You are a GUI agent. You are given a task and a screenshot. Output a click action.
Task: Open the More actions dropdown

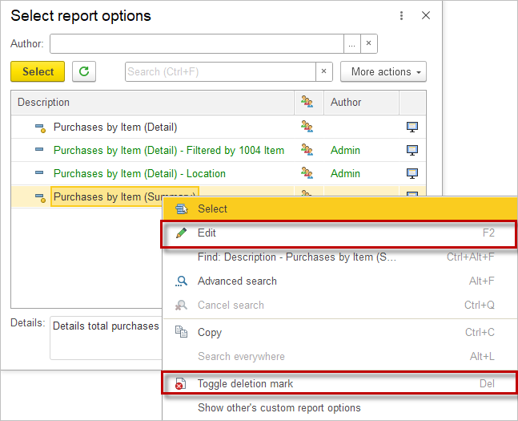click(x=383, y=71)
